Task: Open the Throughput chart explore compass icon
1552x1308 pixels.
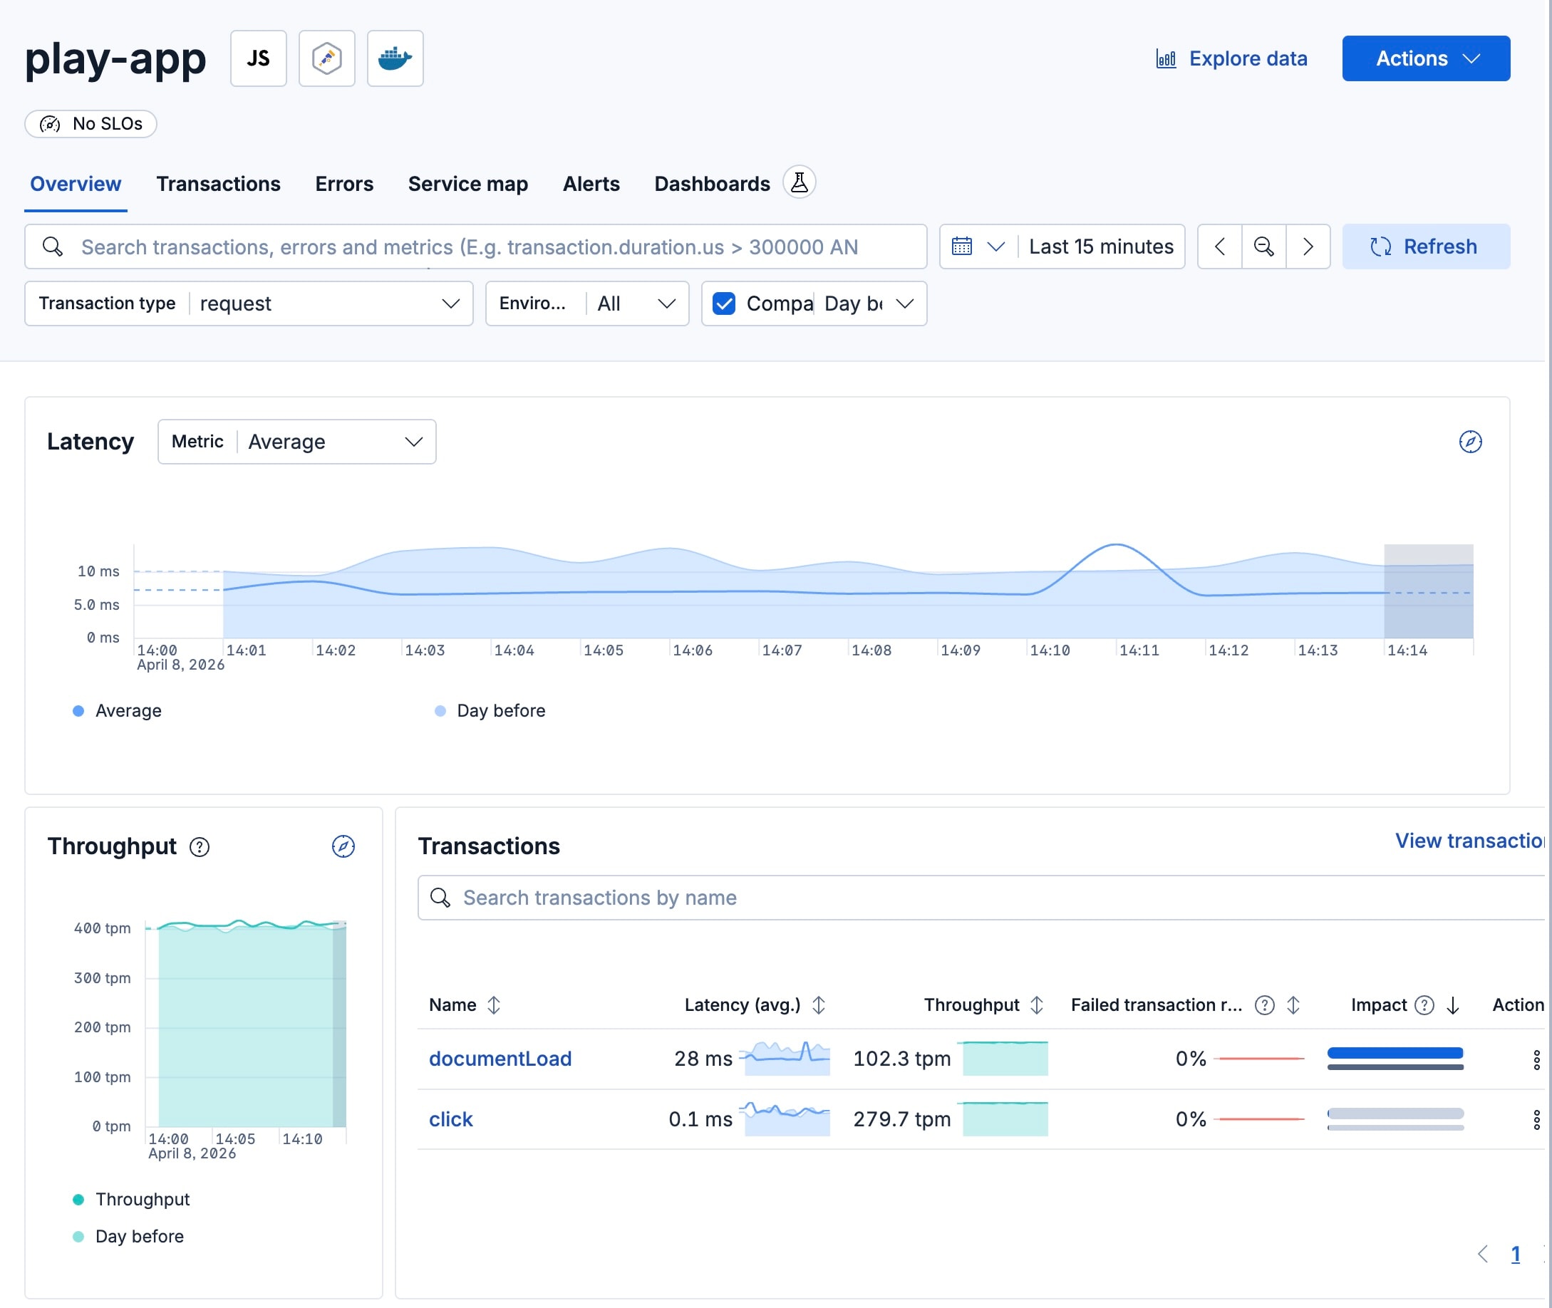Action: pyautogui.click(x=343, y=846)
